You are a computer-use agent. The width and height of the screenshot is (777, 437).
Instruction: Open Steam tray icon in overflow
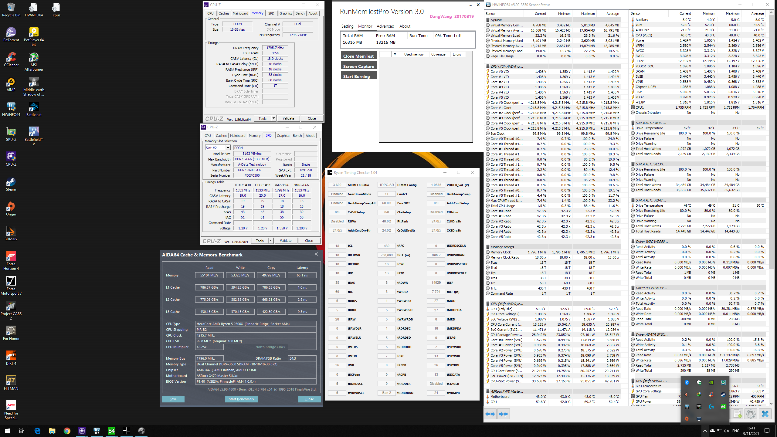(723, 395)
